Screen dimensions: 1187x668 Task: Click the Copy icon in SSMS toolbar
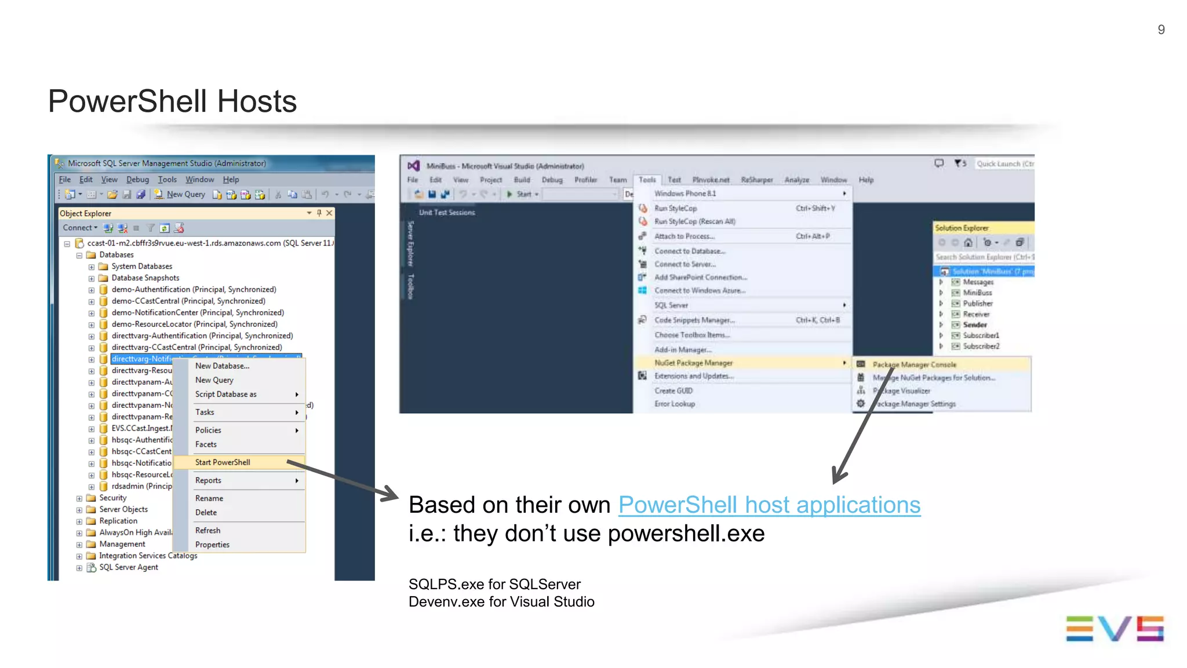pos(293,195)
